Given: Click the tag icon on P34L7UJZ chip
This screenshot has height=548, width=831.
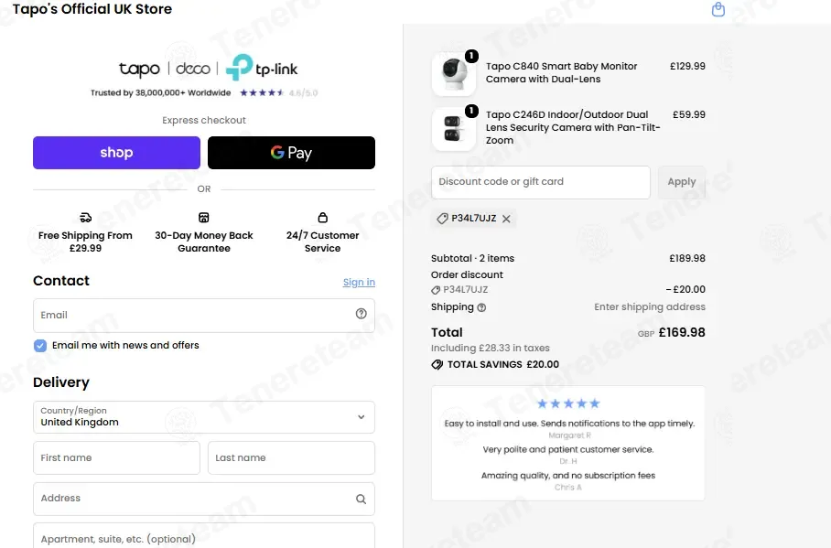Looking at the screenshot, I should tap(442, 219).
